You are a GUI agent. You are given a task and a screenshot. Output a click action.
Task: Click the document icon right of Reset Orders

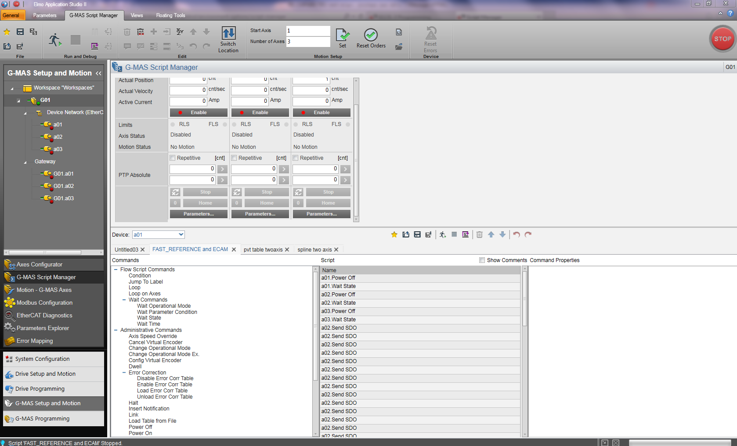399,32
